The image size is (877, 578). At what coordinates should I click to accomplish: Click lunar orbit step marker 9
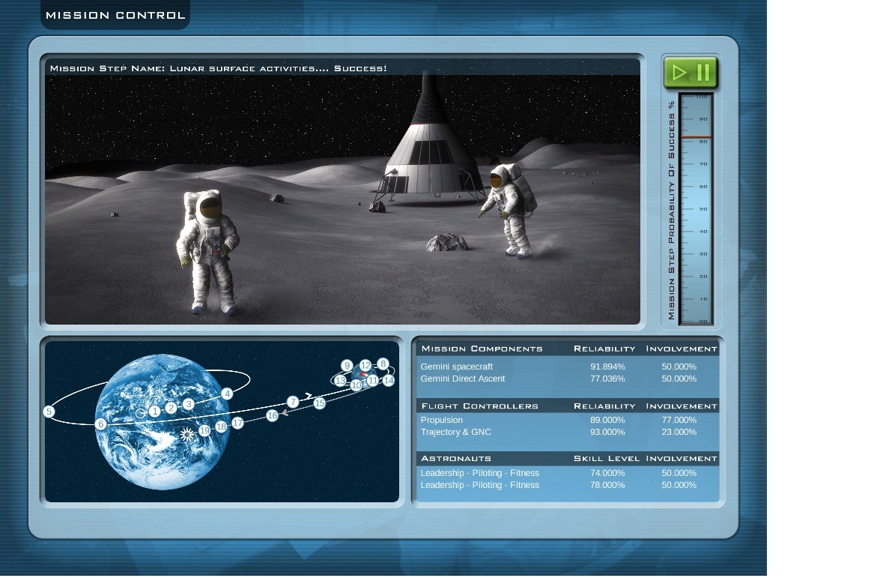tap(347, 365)
